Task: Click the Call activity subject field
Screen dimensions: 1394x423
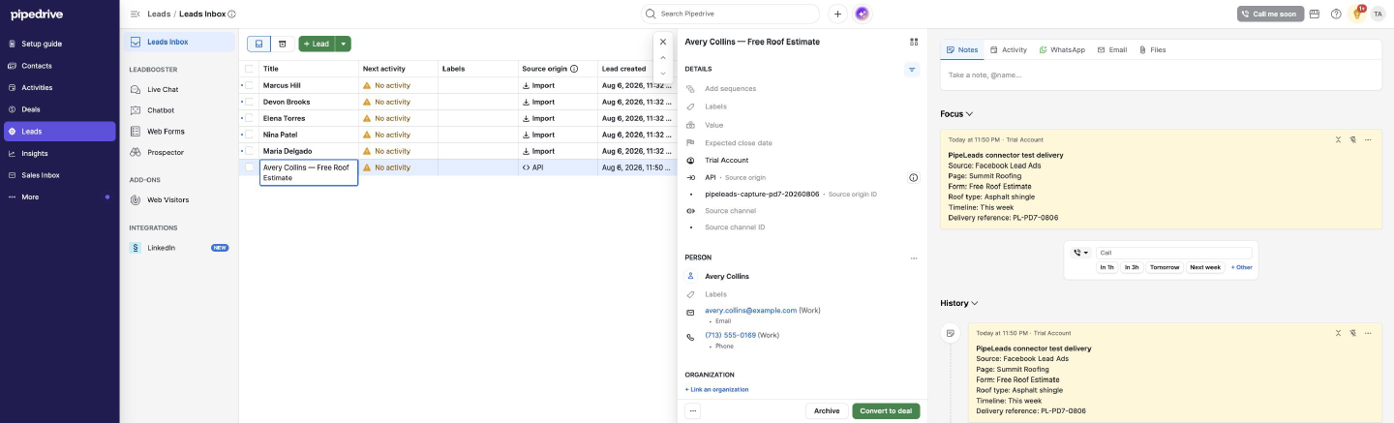Action: coord(1173,253)
